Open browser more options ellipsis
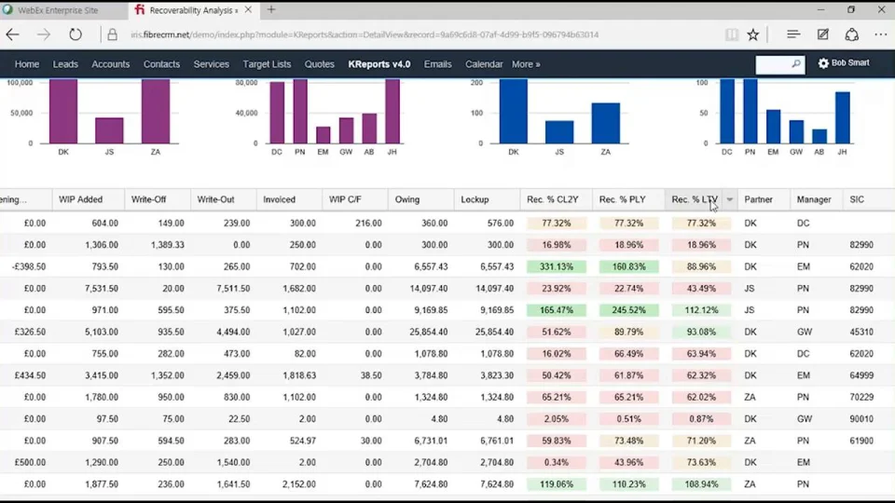Image resolution: width=895 pixels, height=503 pixels. [x=881, y=34]
